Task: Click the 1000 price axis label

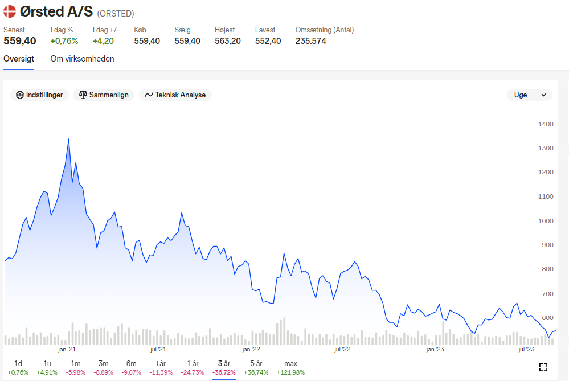Action: [x=546, y=221]
